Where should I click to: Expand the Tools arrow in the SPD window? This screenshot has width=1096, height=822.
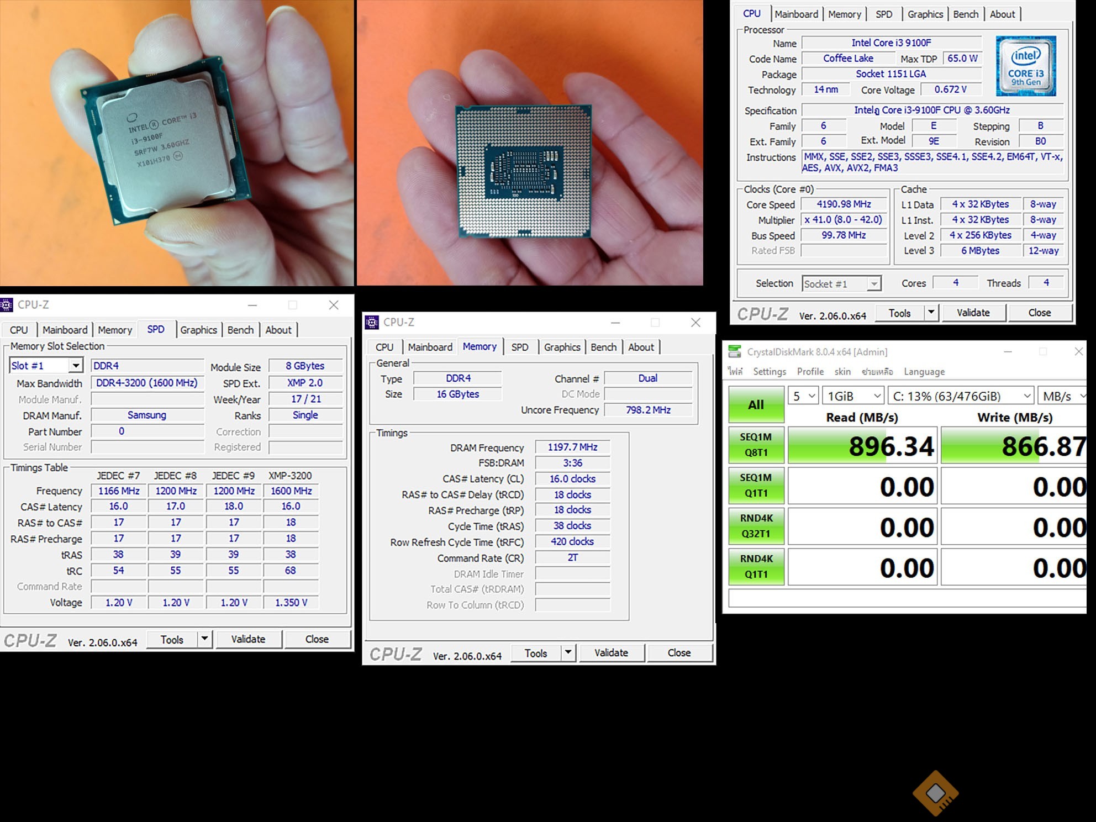tap(204, 639)
